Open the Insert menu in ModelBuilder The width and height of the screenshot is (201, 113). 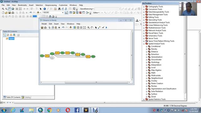tap(56, 24)
